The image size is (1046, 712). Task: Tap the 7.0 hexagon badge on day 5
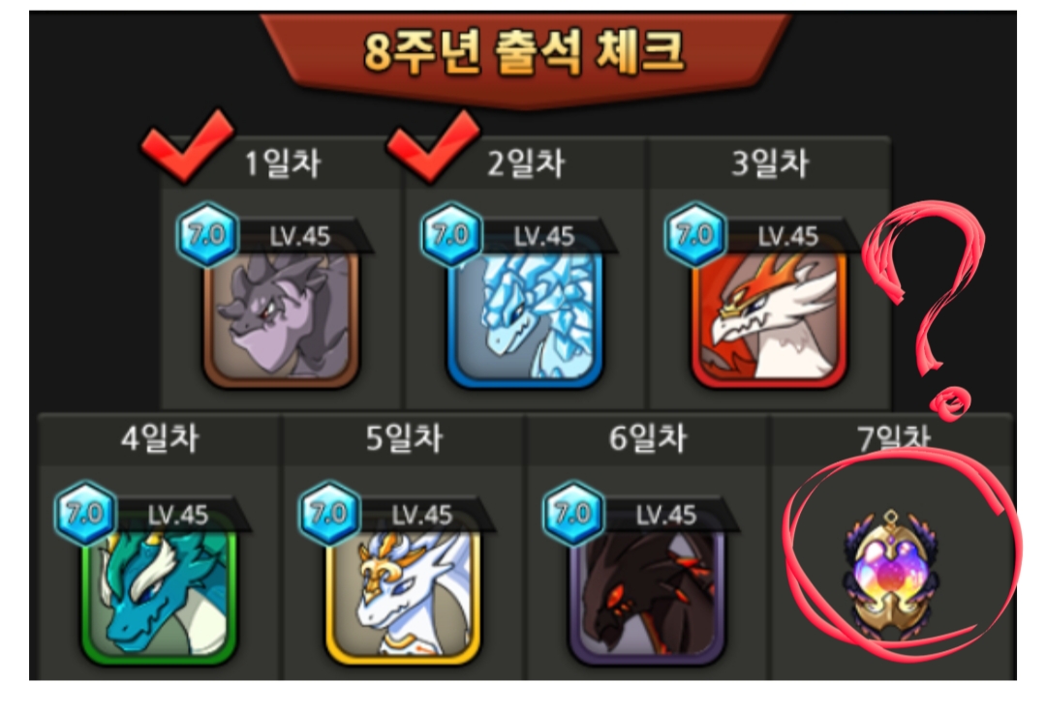click(329, 514)
